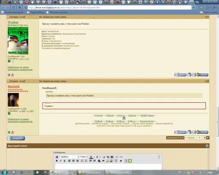219x175 pixels.
Task: Open MaGoth's user profile link
Action: (x=14, y=86)
